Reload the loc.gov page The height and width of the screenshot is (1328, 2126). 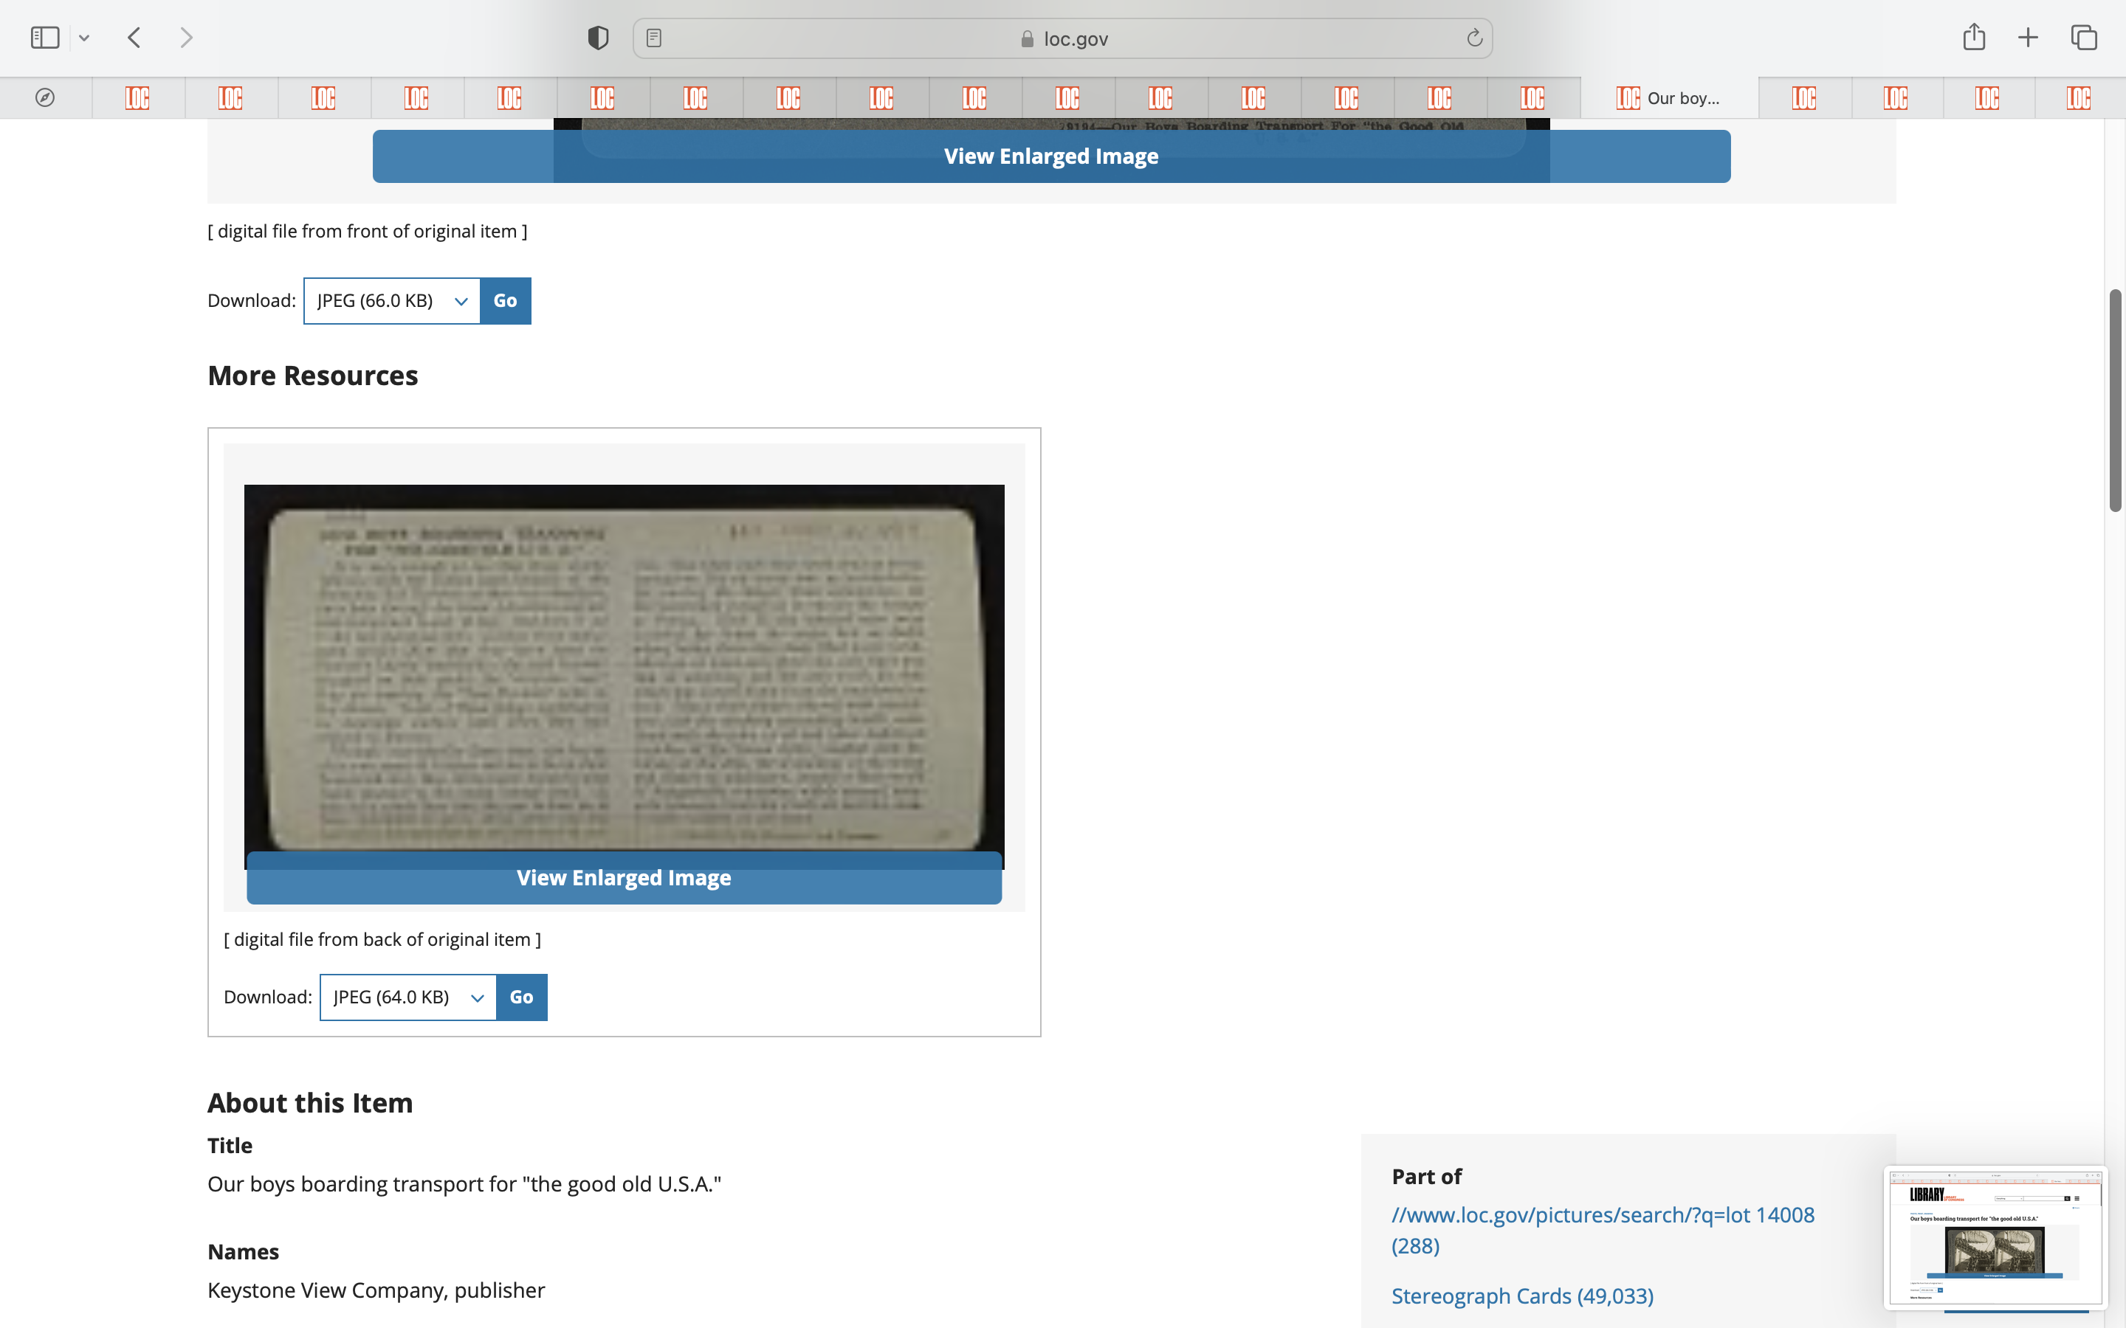pyautogui.click(x=1474, y=38)
